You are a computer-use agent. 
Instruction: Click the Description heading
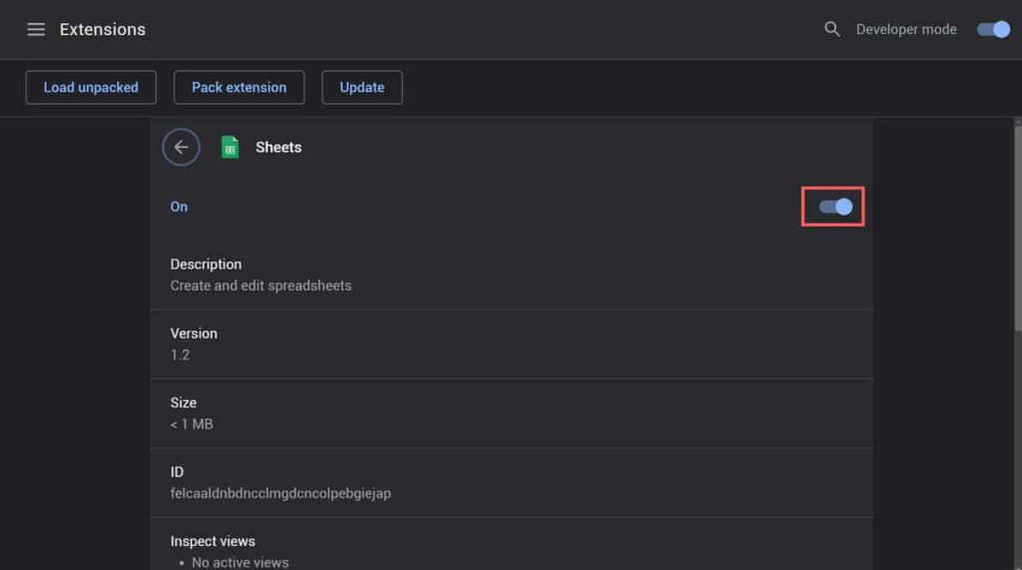pos(206,265)
